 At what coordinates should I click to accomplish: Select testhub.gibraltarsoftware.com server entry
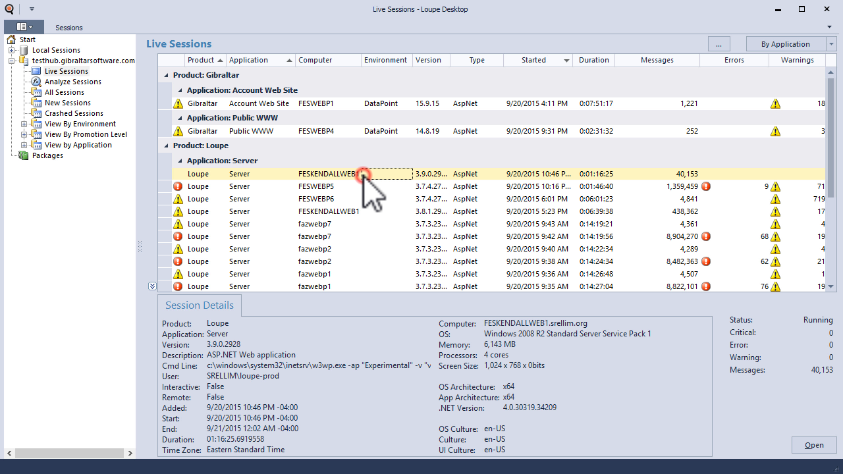click(x=83, y=61)
